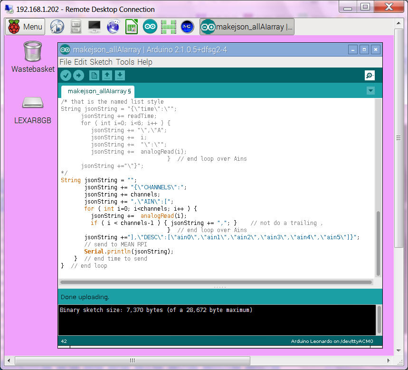
Task: Open the file manager from the panel
Action: coord(76,27)
